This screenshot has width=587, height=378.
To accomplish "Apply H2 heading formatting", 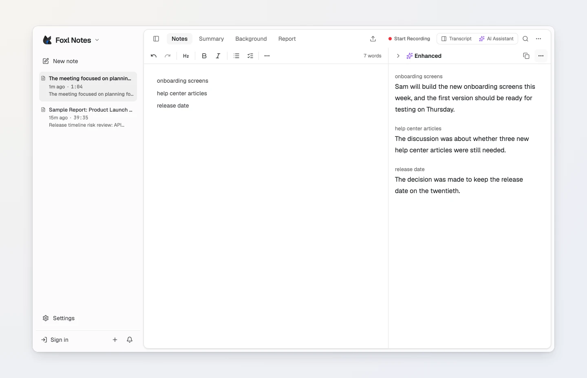I will pyautogui.click(x=186, y=56).
